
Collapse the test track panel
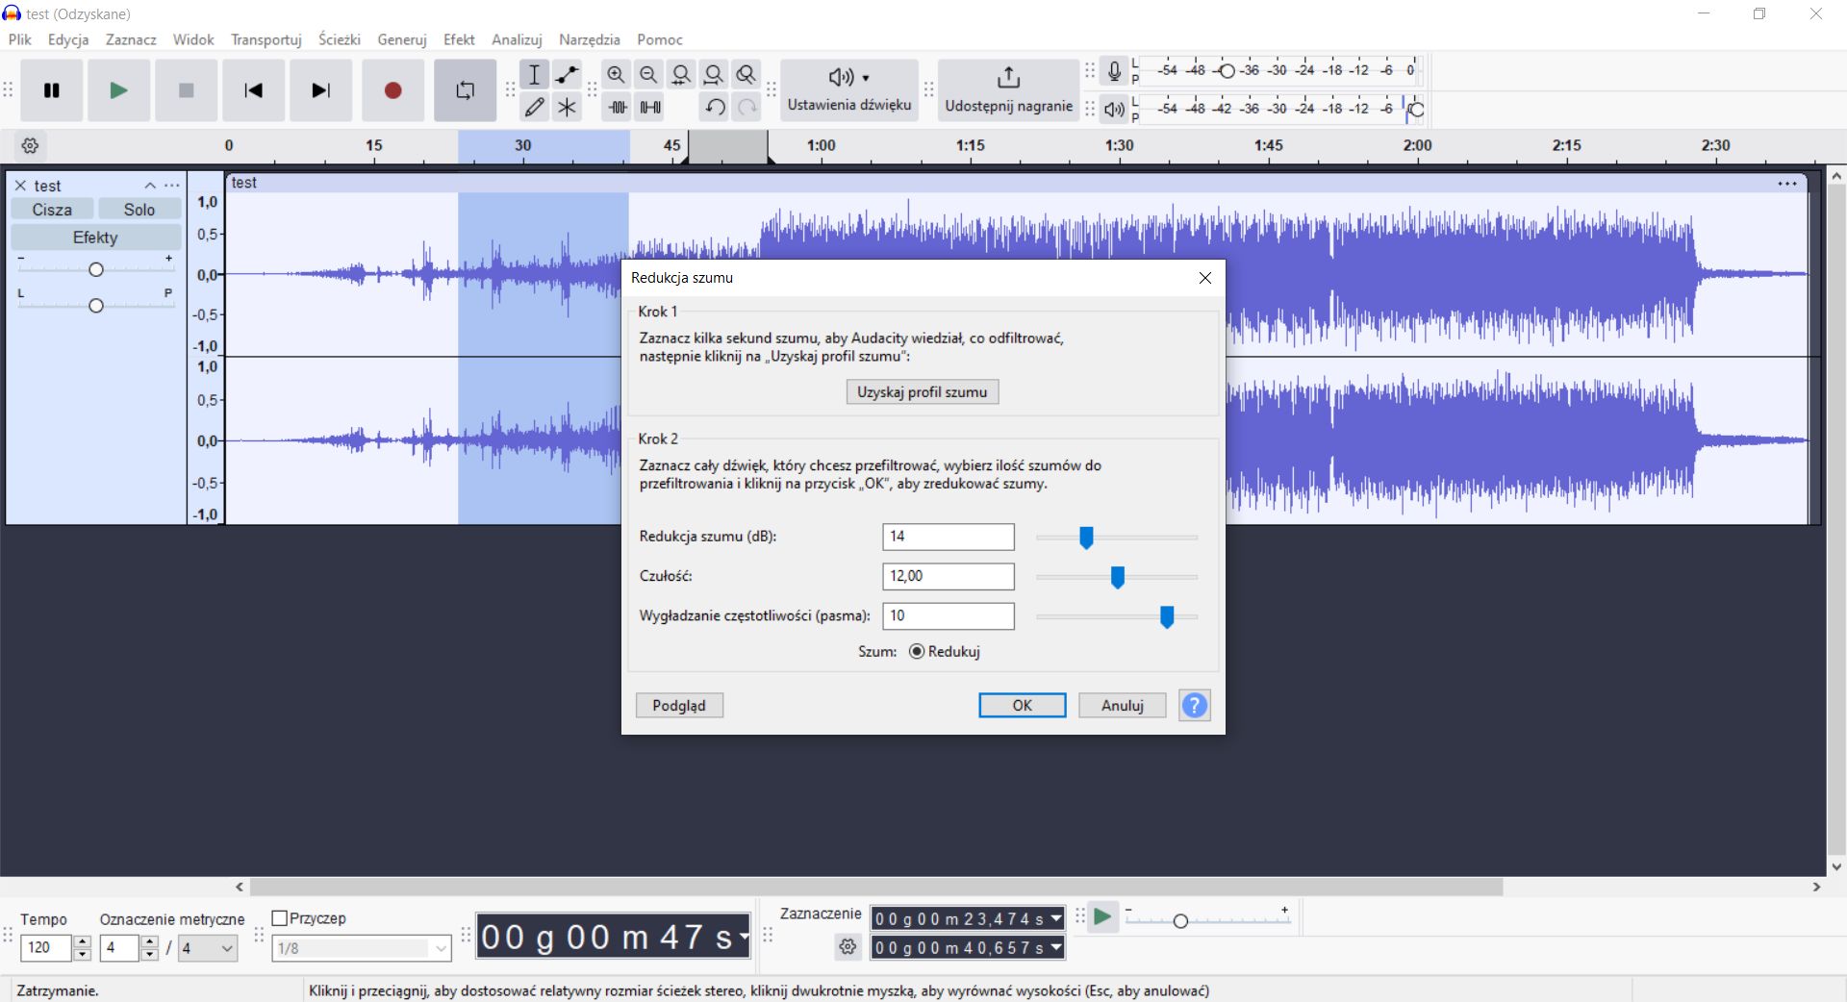150,186
